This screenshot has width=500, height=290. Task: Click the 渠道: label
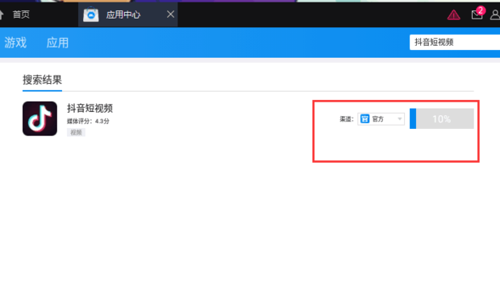(347, 119)
